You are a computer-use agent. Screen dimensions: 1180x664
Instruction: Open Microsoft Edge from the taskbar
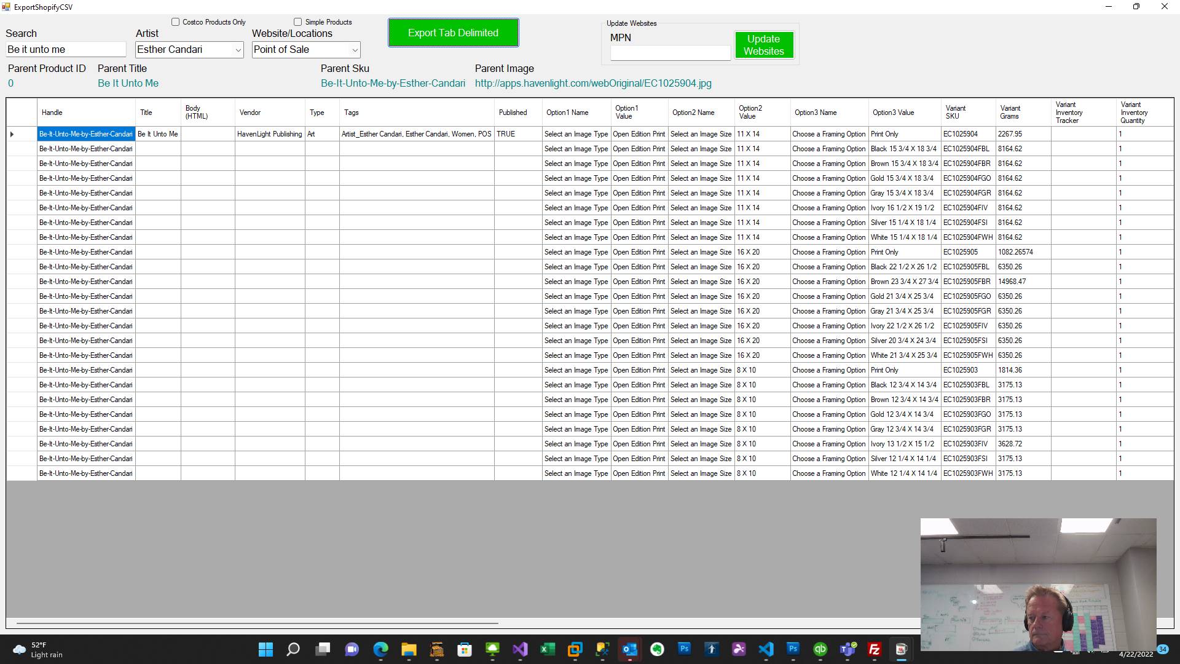coord(380,649)
